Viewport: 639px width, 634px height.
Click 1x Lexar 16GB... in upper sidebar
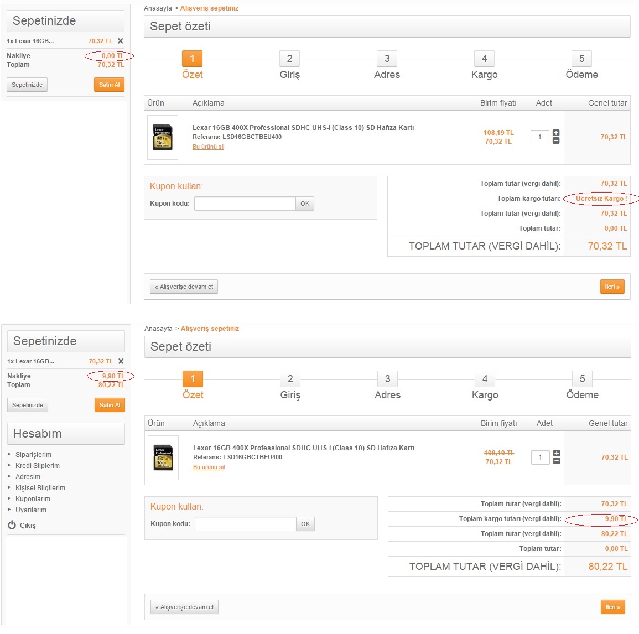pos(30,41)
